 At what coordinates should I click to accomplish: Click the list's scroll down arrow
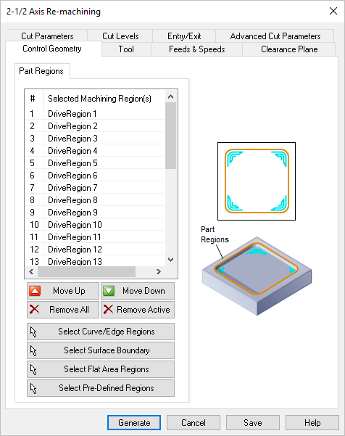click(x=171, y=260)
